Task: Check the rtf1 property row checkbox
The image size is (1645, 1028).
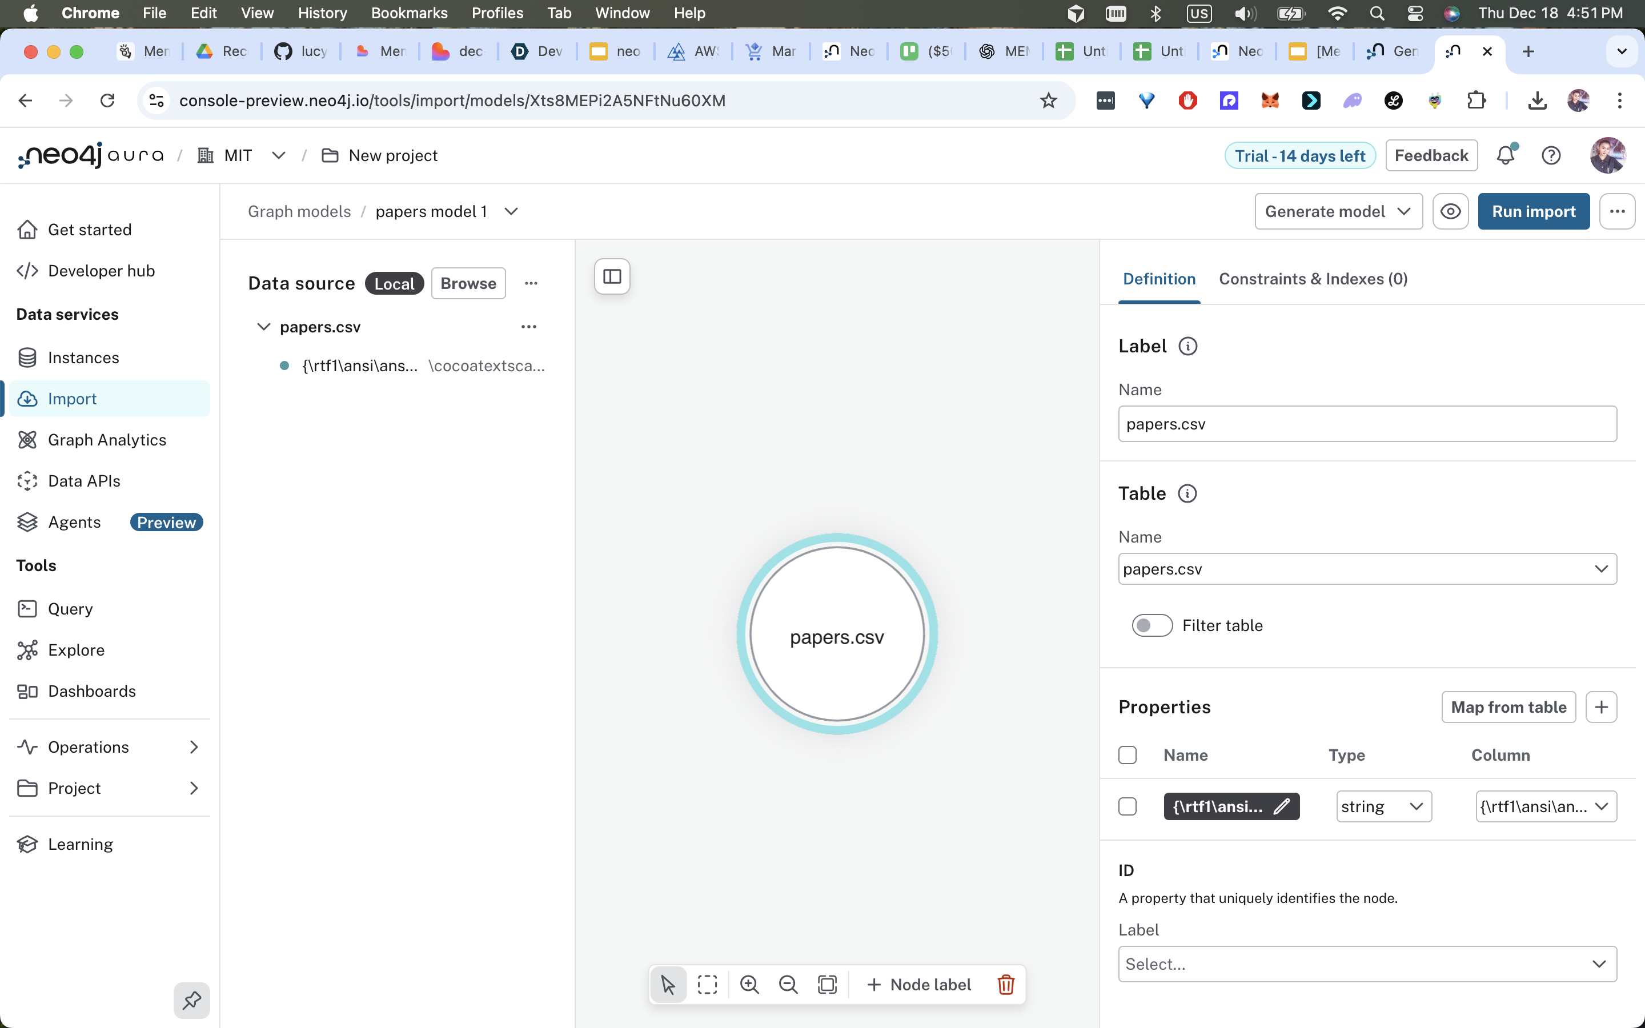Action: tap(1127, 806)
